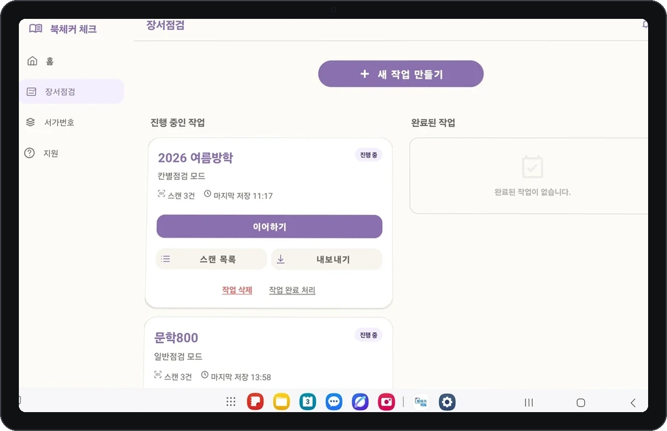
Task: Open the app drawer grid icon
Action: pyautogui.click(x=231, y=402)
